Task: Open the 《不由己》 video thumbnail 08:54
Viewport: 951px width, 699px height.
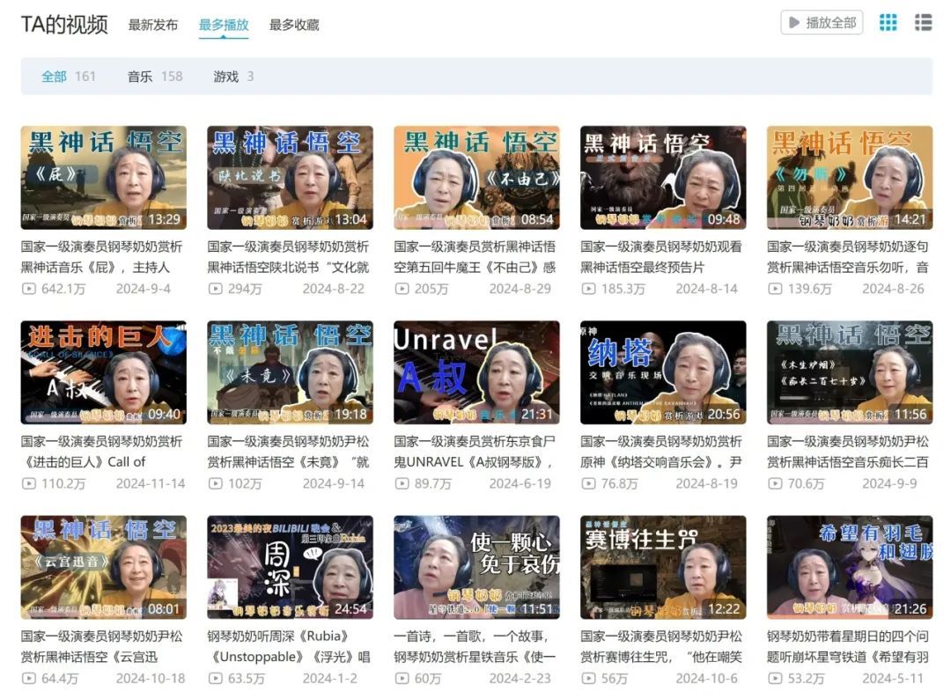Action: click(476, 178)
